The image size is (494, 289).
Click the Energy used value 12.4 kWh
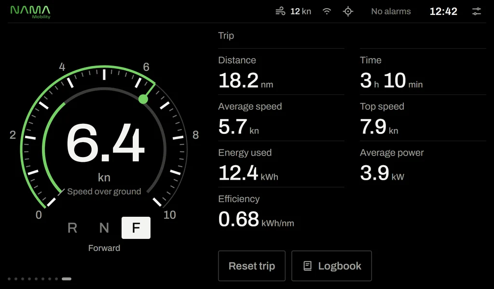pos(248,173)
